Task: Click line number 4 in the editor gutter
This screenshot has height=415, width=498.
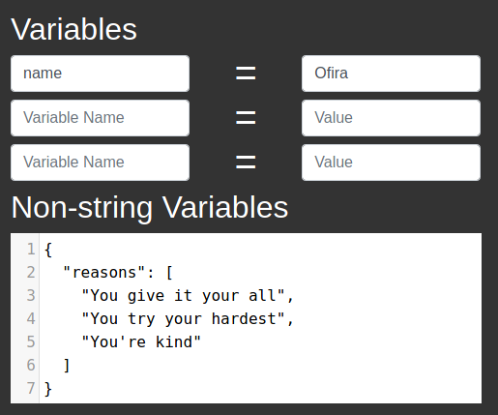Action: tap(31, 319)
